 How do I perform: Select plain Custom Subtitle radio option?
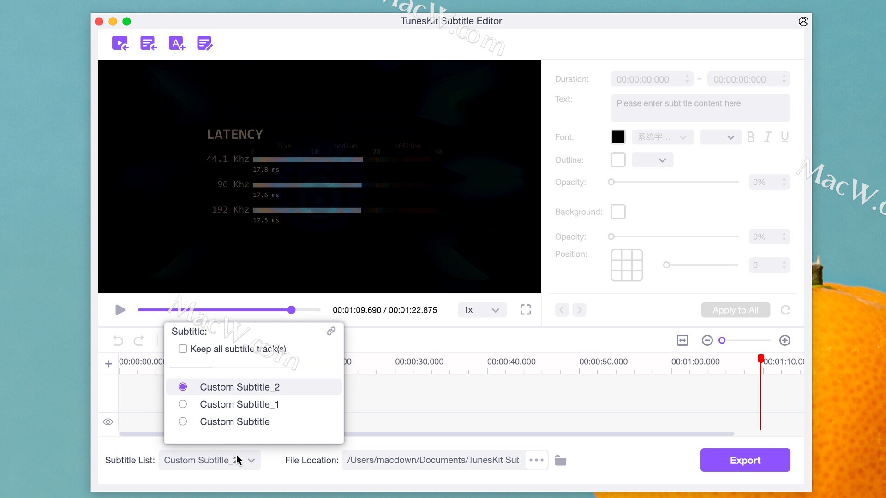(183, 421)
